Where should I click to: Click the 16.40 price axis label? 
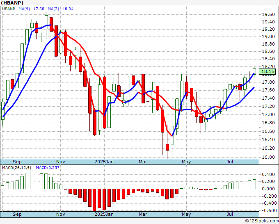point(268,139)
